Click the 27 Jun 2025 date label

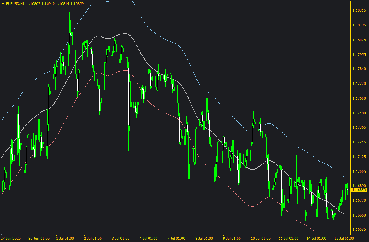pos(11,239)
